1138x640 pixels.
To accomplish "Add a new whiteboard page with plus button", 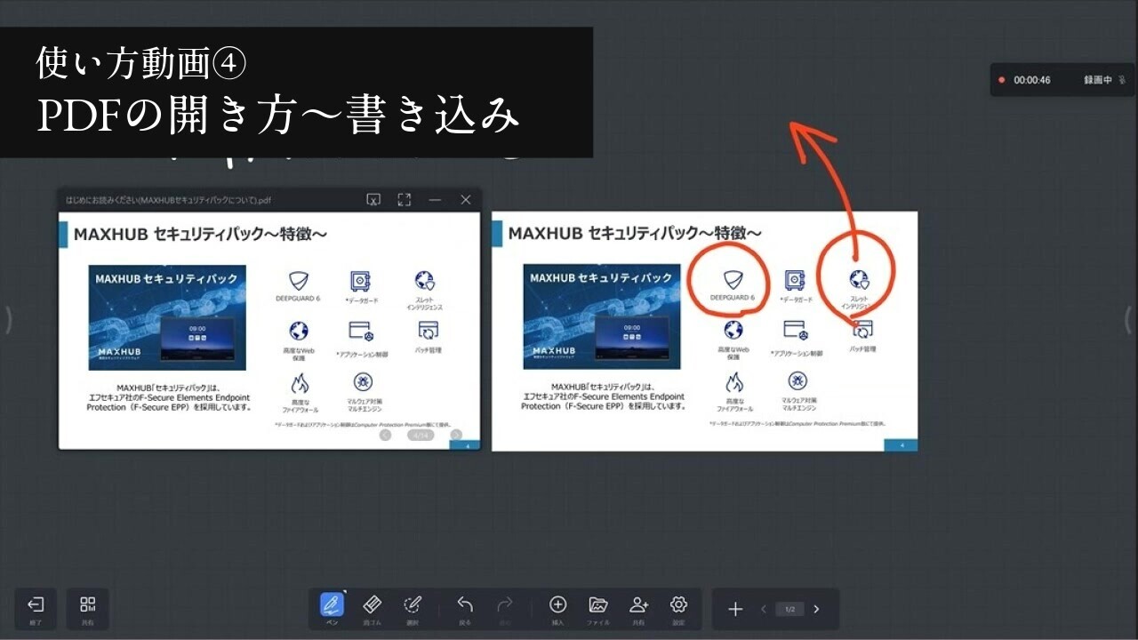I will pos(735,609).
